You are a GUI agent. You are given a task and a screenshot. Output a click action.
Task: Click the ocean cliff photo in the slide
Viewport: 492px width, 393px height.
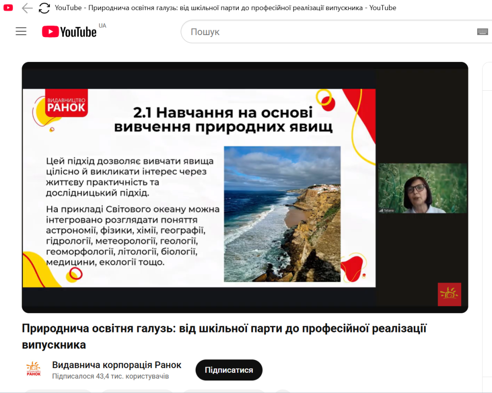(x=282, y=214)
